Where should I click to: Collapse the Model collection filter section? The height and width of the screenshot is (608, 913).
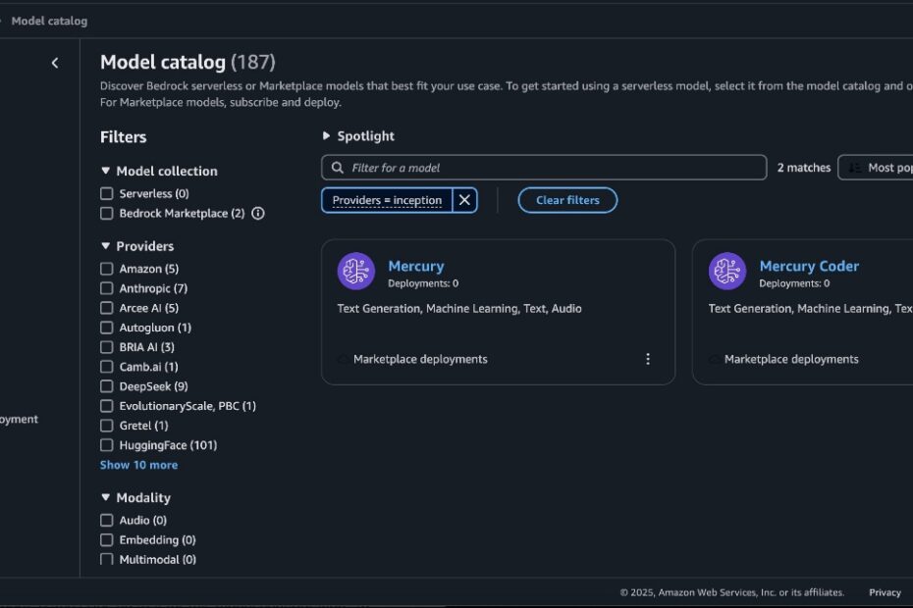(105, 171)
